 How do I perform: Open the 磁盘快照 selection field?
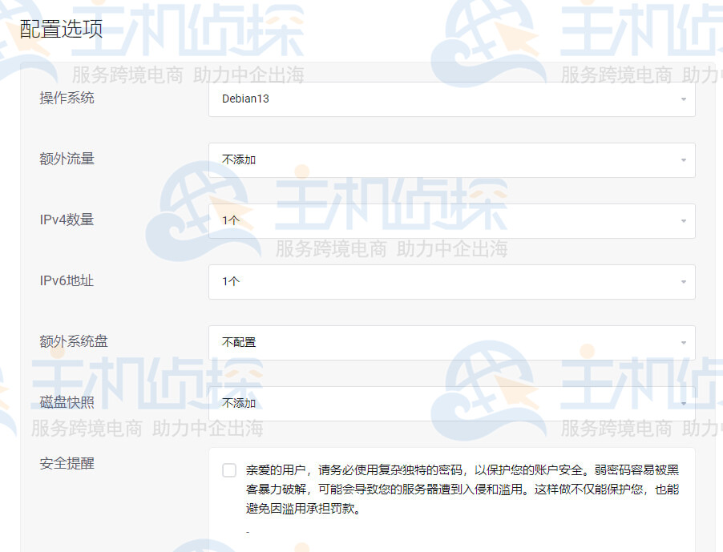tap(451, 404)
